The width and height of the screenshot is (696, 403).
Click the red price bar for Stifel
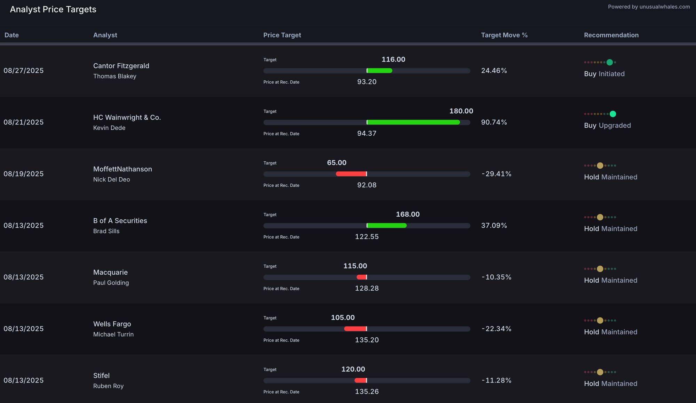tap(361, 380)
